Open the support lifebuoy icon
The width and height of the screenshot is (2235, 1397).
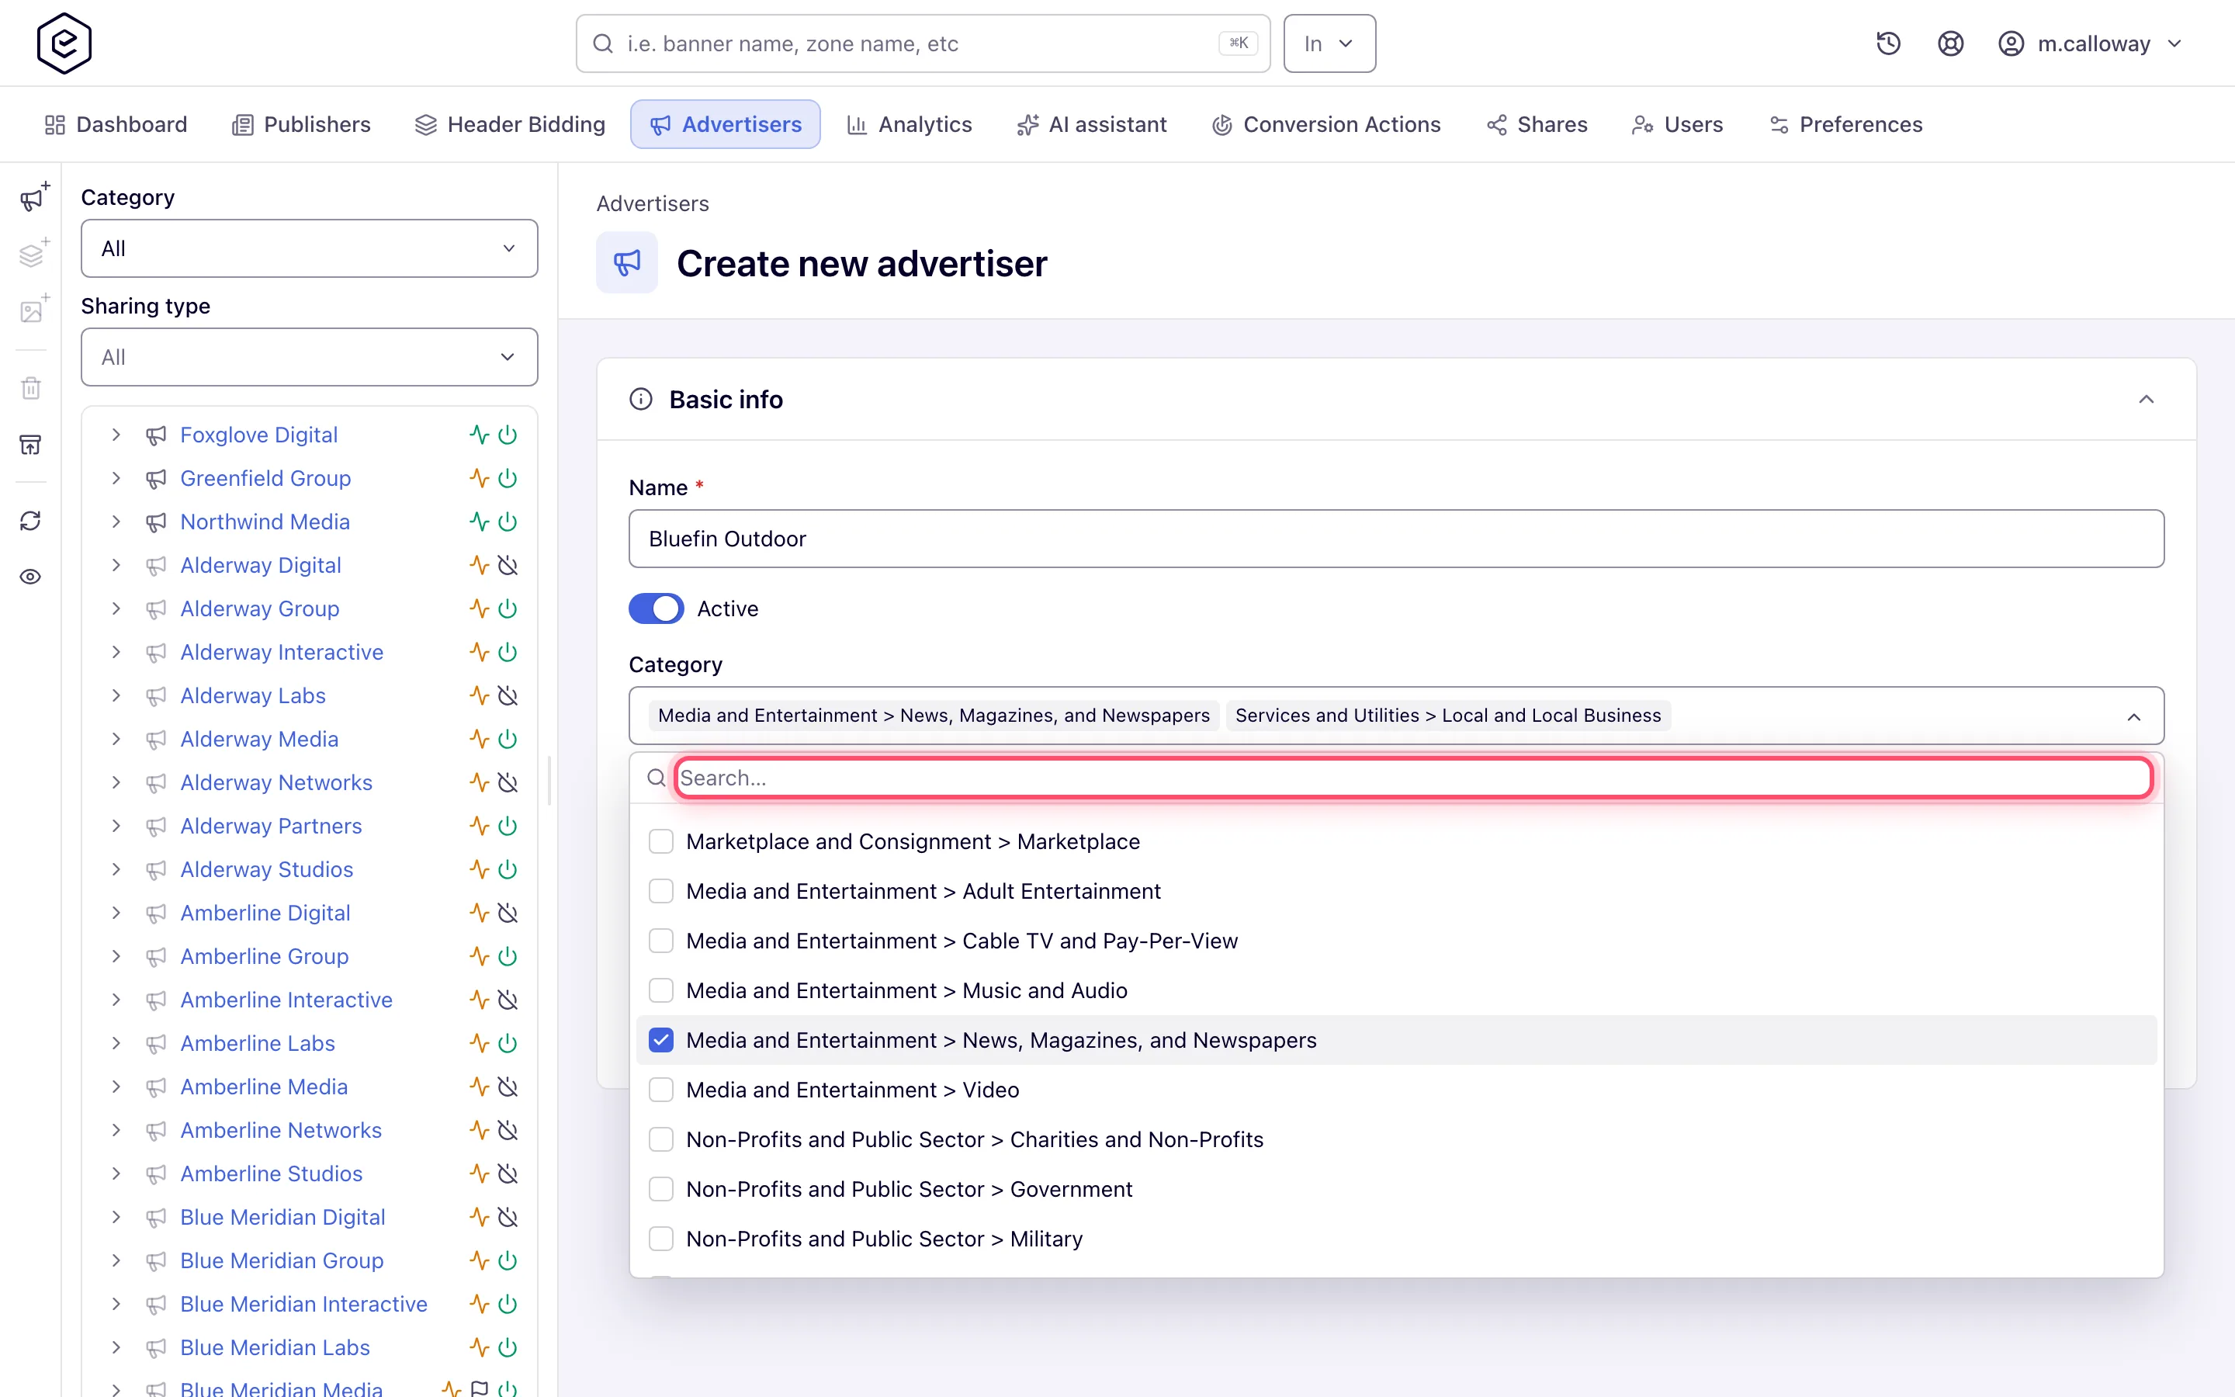pyautogui.click(x=1949, y=43)
